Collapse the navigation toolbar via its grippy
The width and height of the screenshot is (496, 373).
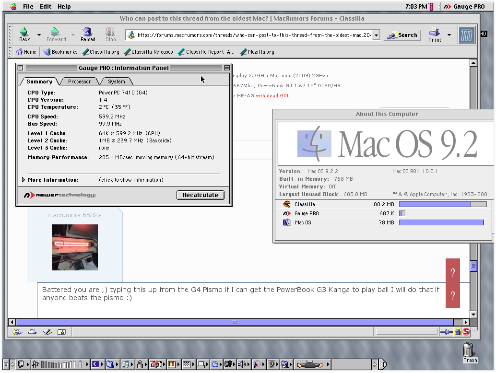pyautogui.click(x=10, y=35)
